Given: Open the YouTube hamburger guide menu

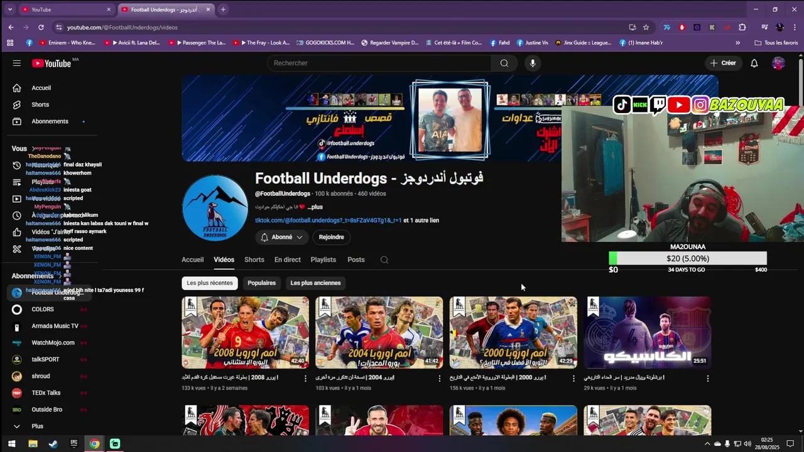Looking at the screenshot, I should 17,63.
